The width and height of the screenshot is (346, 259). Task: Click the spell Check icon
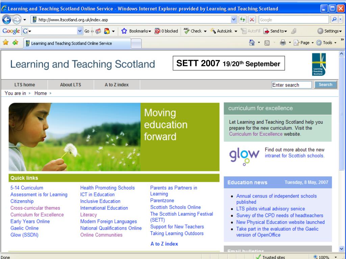coord(187,31)
